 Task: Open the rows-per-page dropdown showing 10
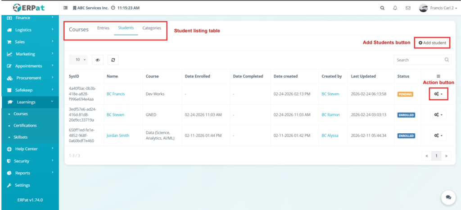(80, 60)
